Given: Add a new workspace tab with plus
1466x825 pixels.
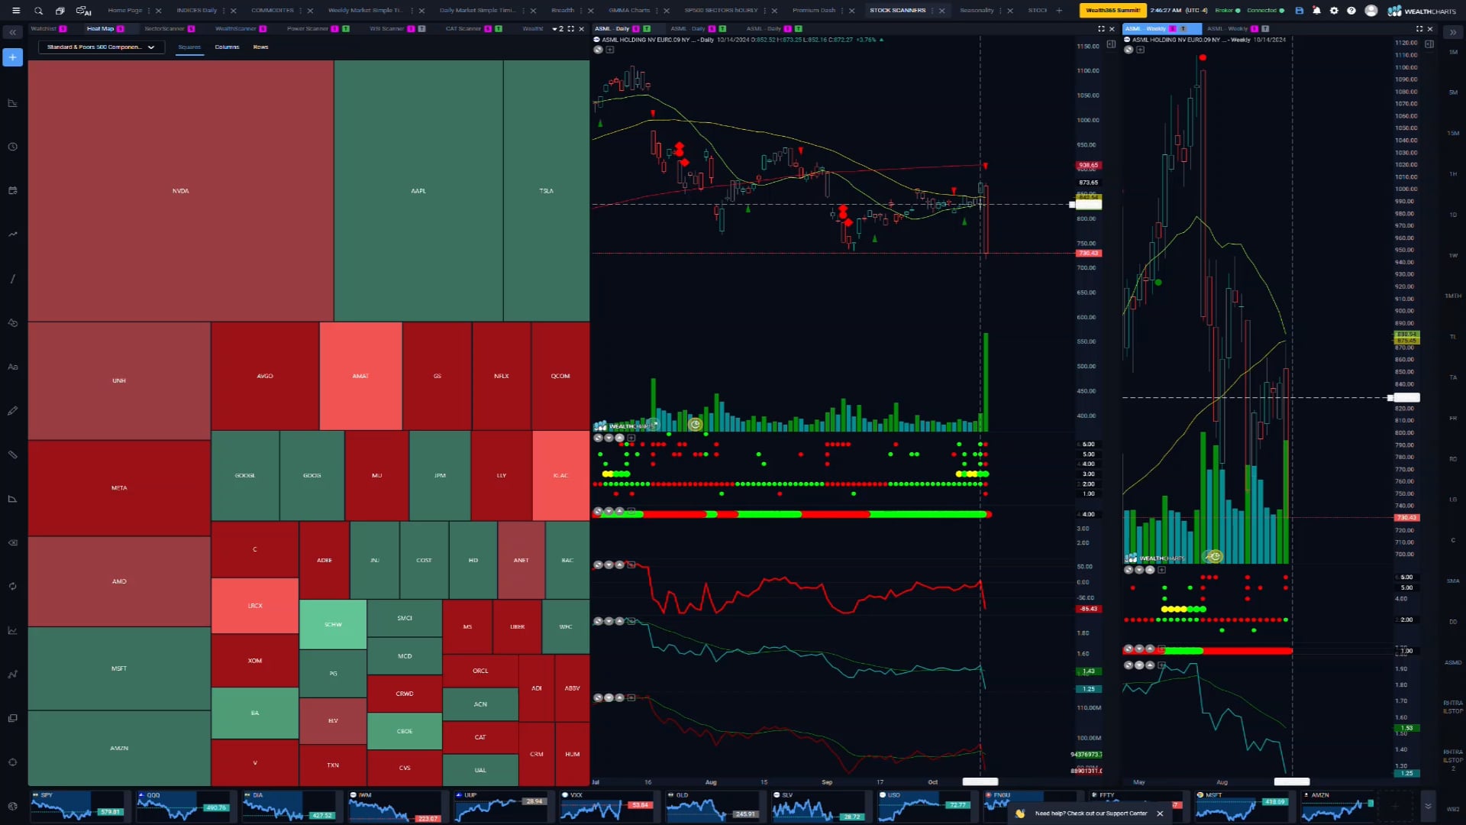Looking at the screenshot, I should [x=1059, y=11].
